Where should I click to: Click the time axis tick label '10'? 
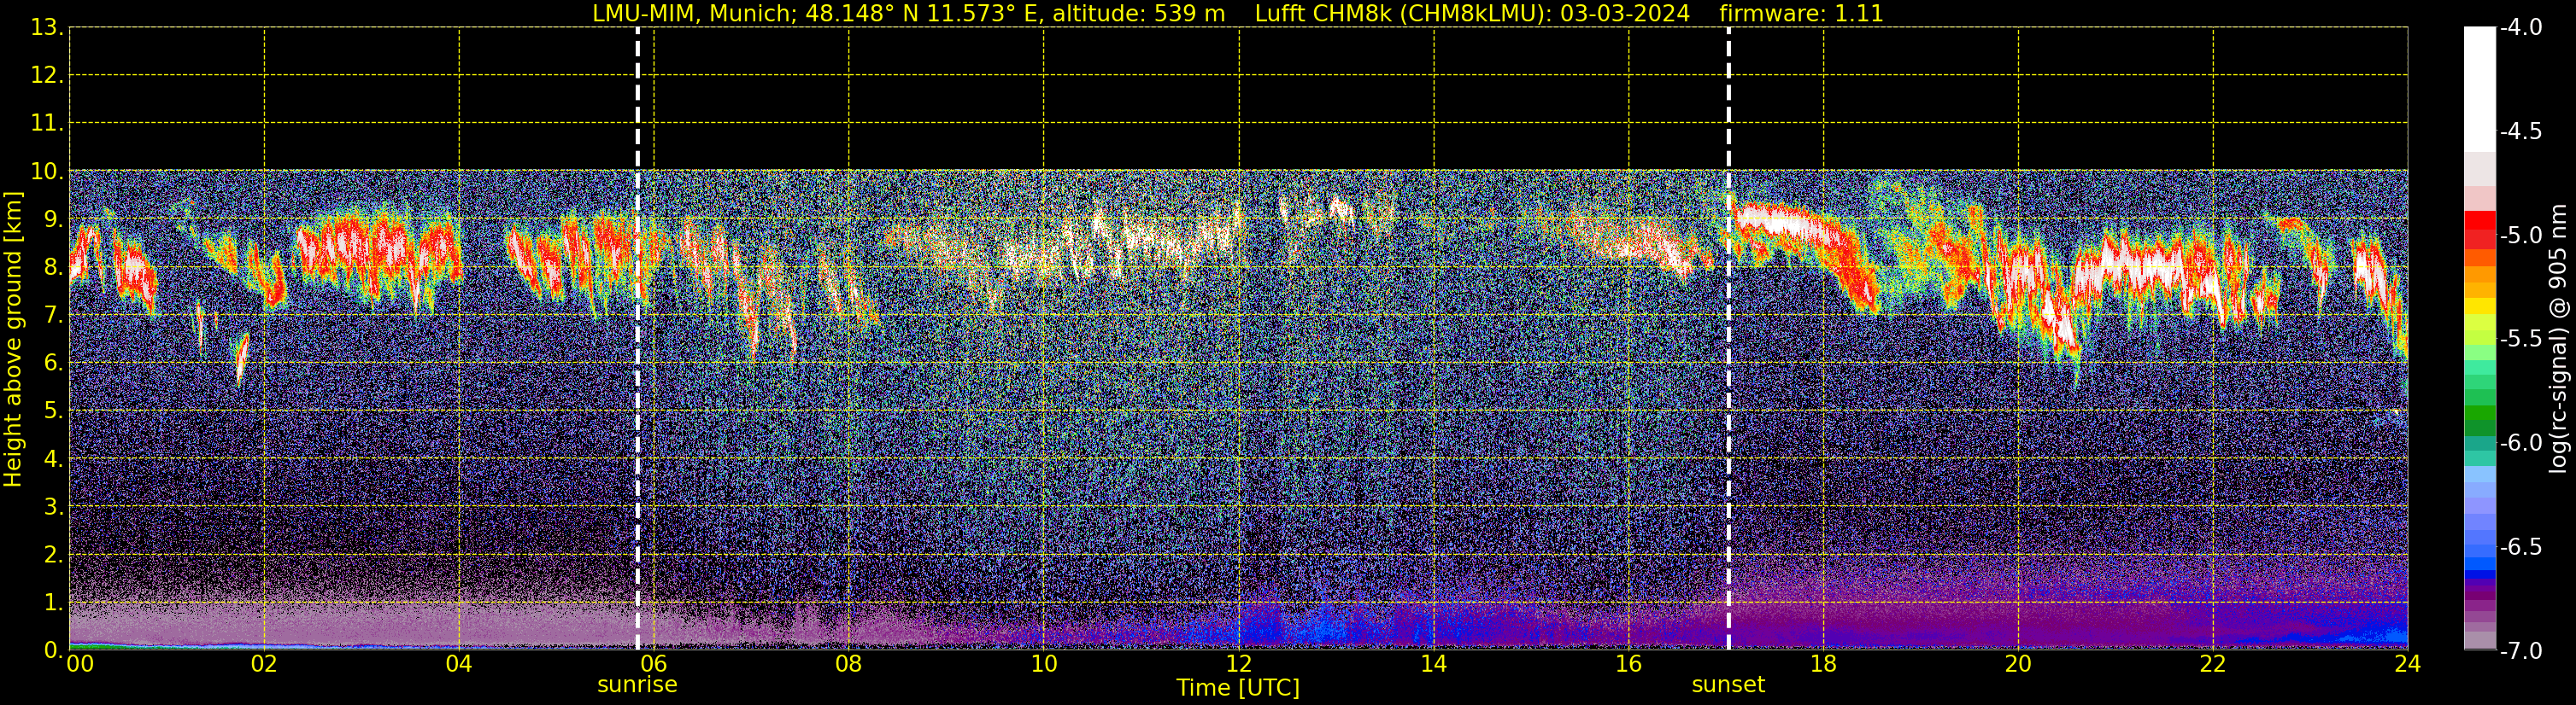coord(1044,664)
